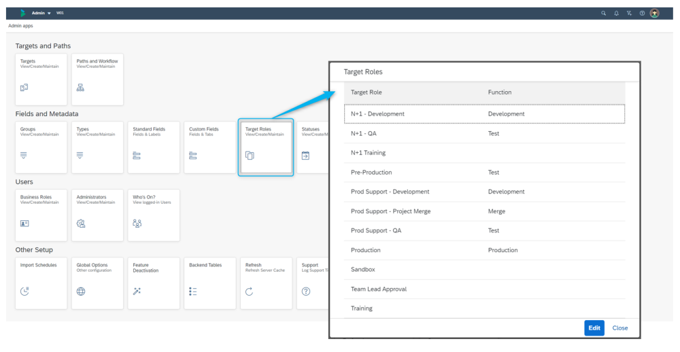Open the Targets tile
Viewport: 680px width, 352px height.
41,80
